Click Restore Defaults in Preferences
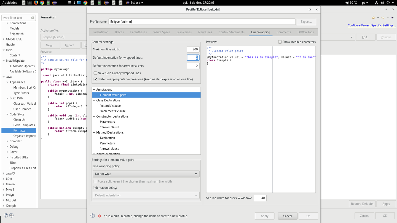 362,204
